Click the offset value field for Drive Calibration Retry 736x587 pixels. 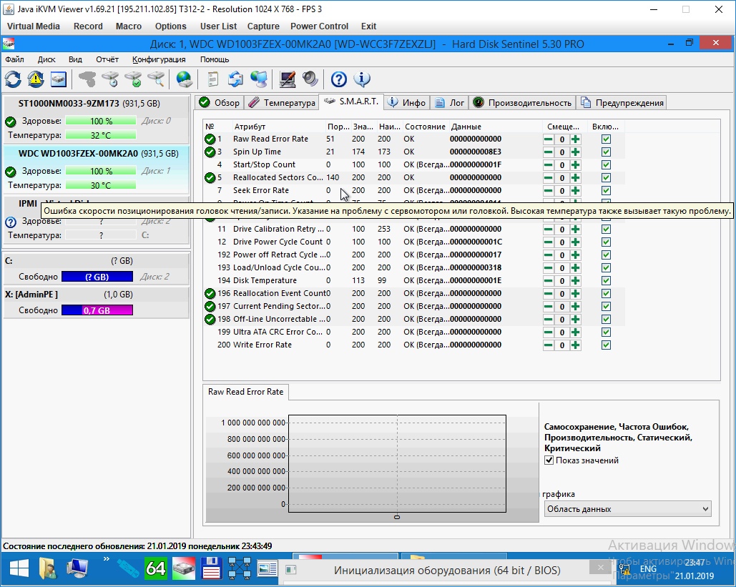pos(562,230)
